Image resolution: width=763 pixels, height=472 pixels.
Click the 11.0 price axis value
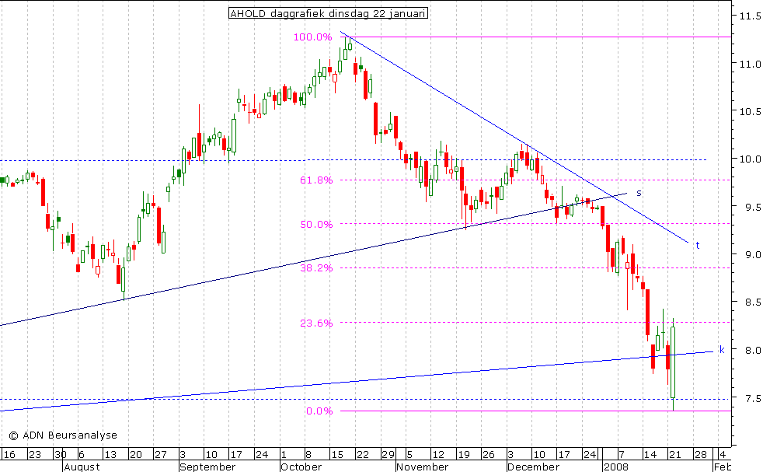pyautogui.click(x=749, y=64)
